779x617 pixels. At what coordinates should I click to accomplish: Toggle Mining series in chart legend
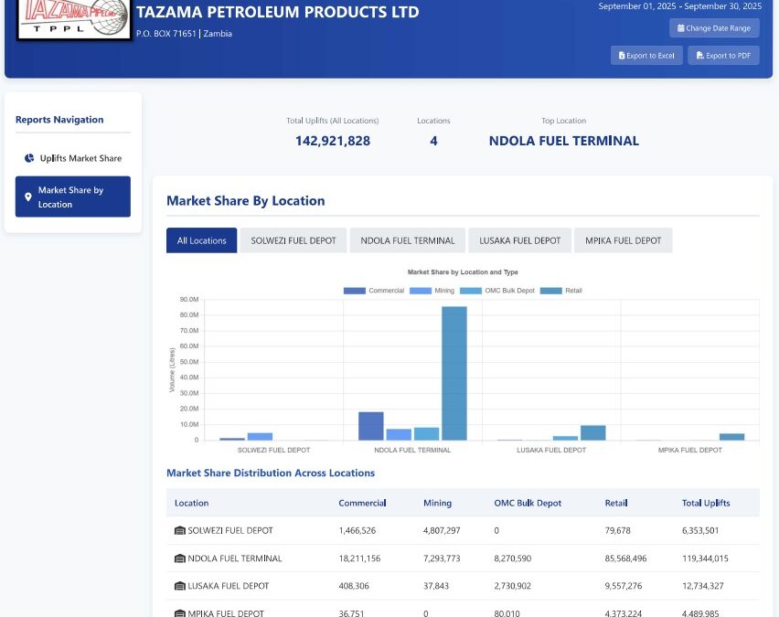[x=432, y=291]
